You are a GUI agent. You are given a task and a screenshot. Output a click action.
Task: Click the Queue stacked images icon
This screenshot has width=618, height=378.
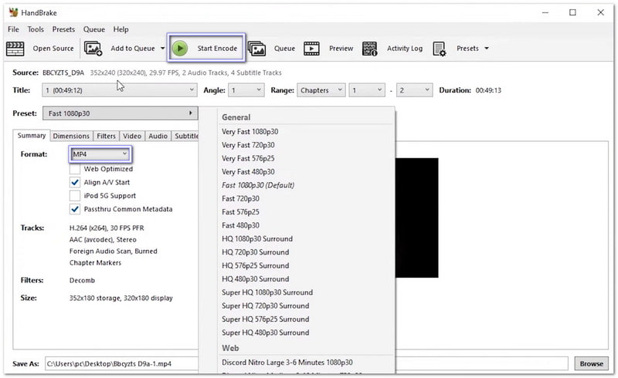(256, 49)
